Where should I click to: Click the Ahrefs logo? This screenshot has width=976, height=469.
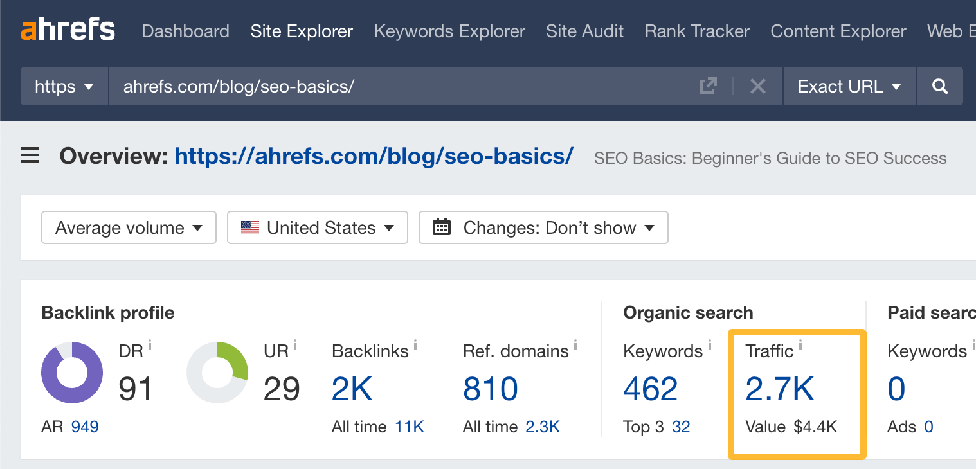[67, 28]
